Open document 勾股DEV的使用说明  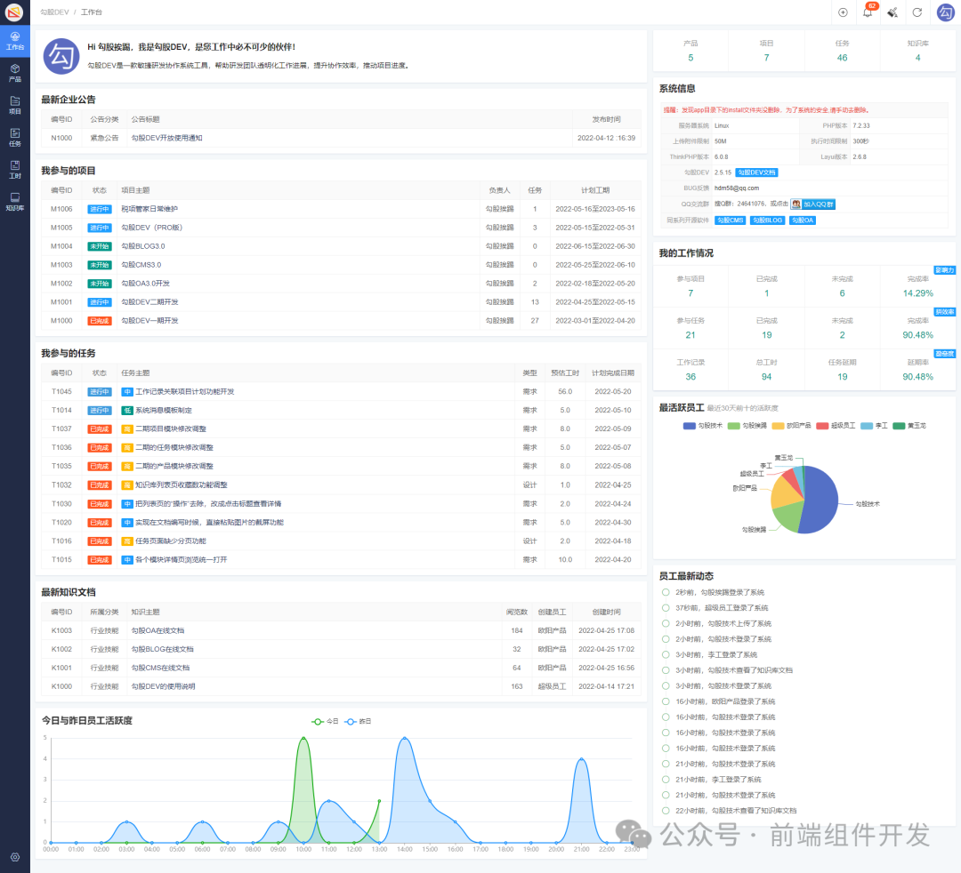coord(163,687)
